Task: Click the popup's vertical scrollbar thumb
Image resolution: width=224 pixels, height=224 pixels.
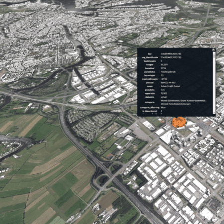Action: (214, 56)
